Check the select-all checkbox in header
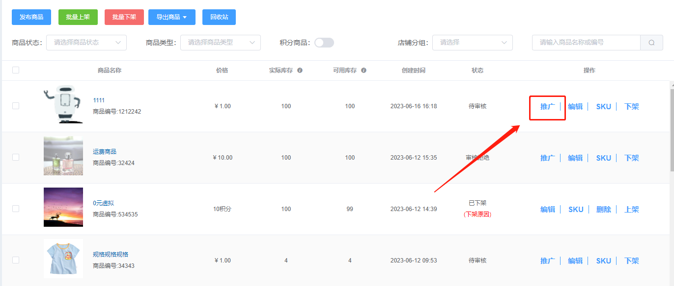Image resolution: width=674 pixels, height=286 pixels. [16, 70]
